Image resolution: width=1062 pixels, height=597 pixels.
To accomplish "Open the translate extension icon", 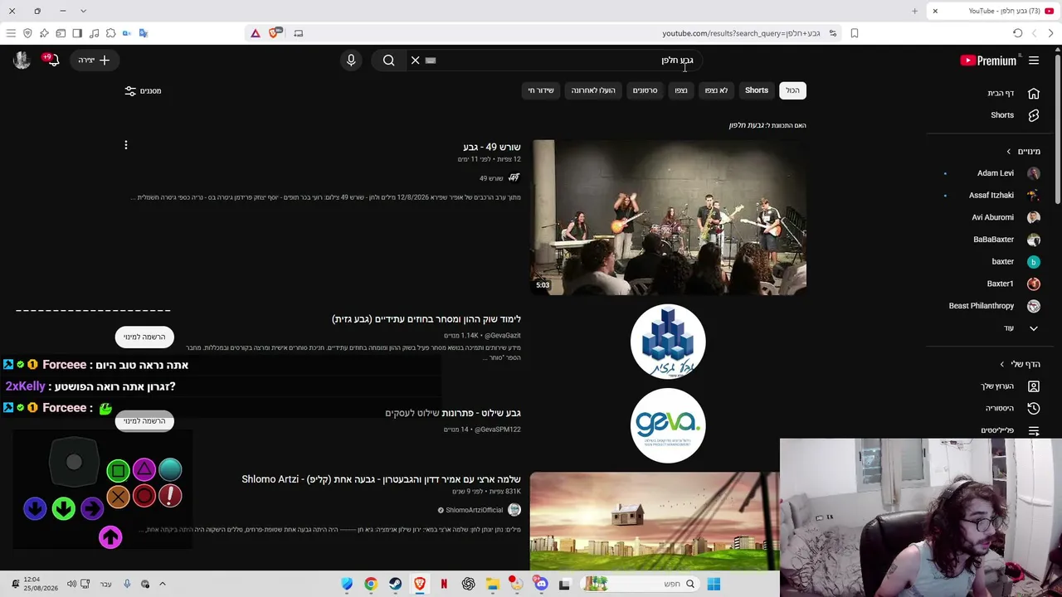I will [x=144, y=33].
